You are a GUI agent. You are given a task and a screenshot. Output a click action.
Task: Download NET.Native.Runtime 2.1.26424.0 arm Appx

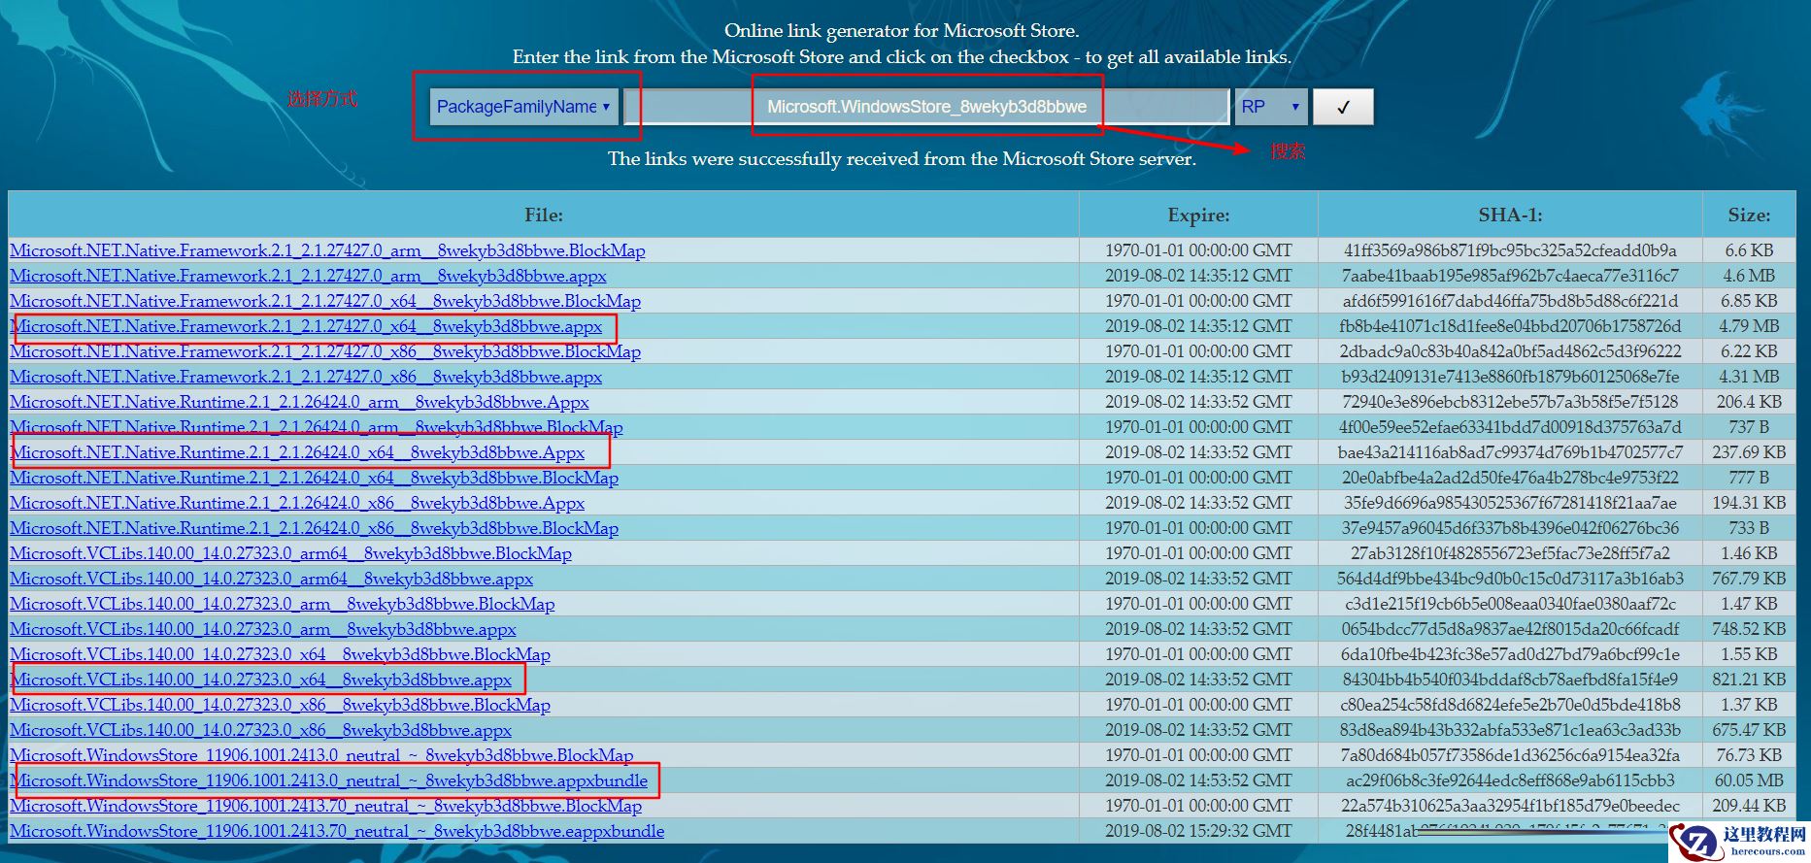(x=299, y=402)
